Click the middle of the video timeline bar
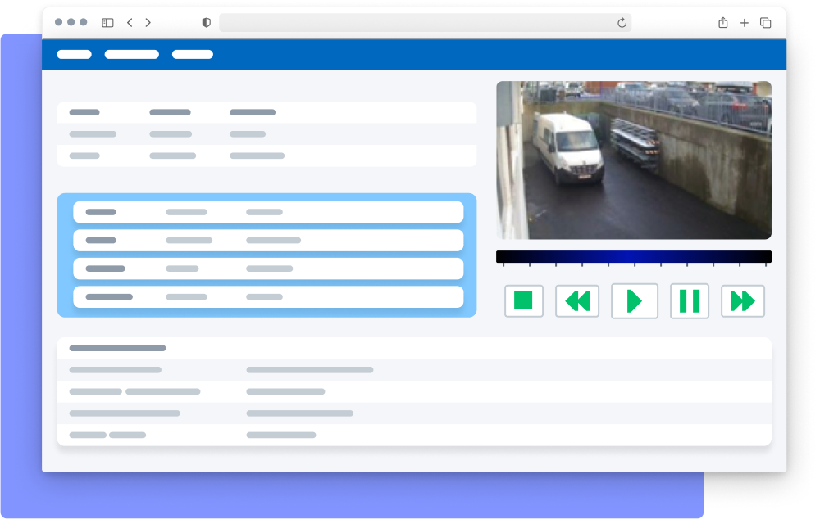Screen dimensions: 820x519 [x=633, y=257]
